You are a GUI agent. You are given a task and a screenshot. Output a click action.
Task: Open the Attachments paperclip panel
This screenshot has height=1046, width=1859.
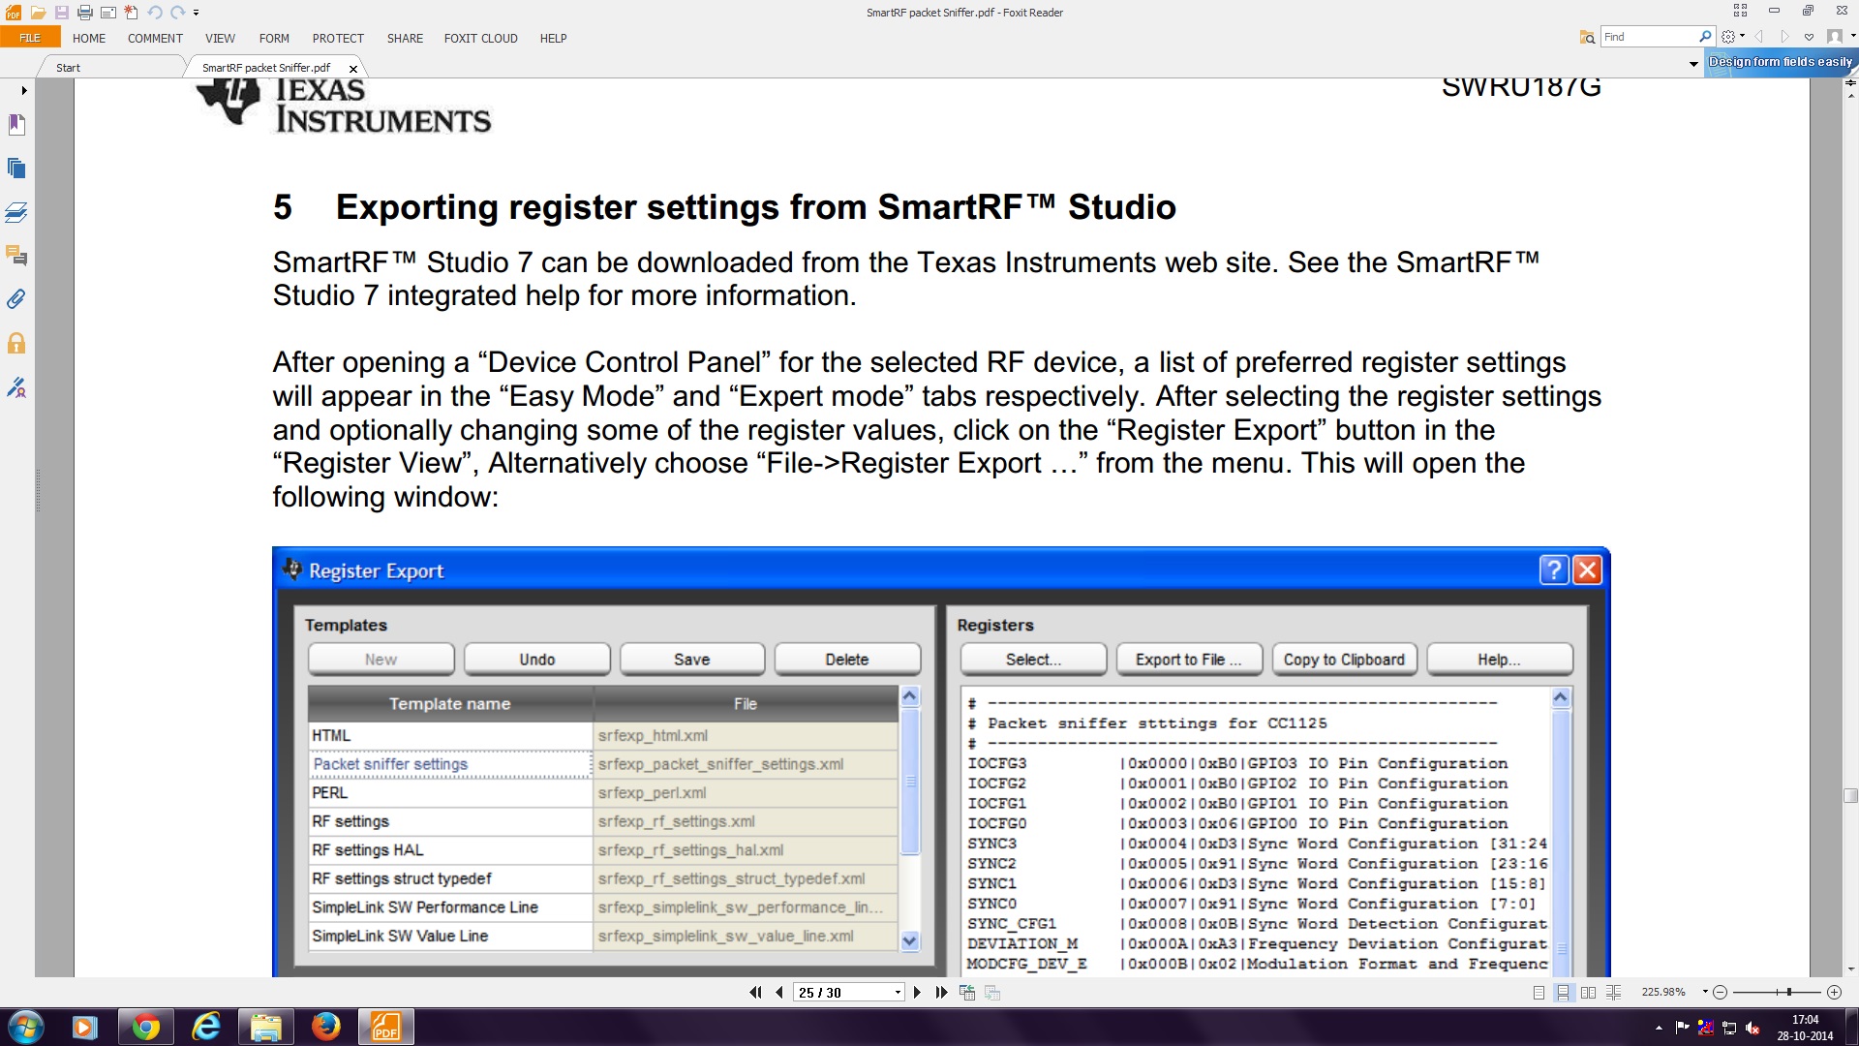pyautogui.click(x=16, y=299)
